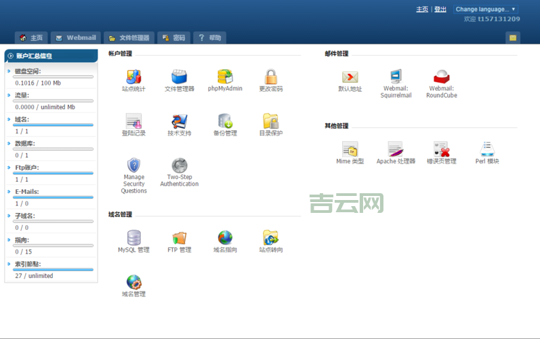Open the 备份管理 backup icon
The image size is (540, 339).
(x=225, y=121)
